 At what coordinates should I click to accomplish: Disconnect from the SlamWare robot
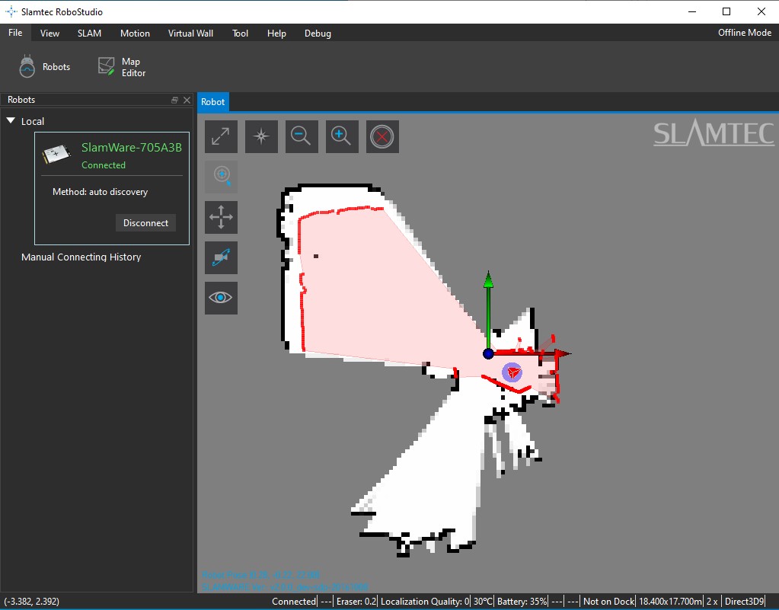point(145,223)
